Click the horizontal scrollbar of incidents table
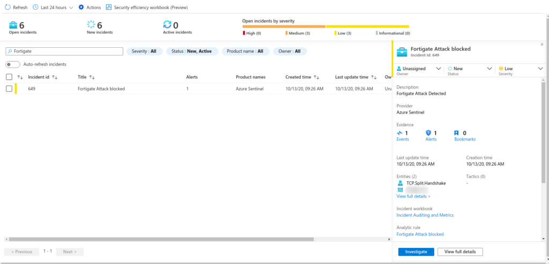 coord(161,239)
